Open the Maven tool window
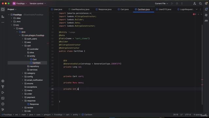Image resolution: width=209 pixels, height=118 pixels. [x=206, y=21]
